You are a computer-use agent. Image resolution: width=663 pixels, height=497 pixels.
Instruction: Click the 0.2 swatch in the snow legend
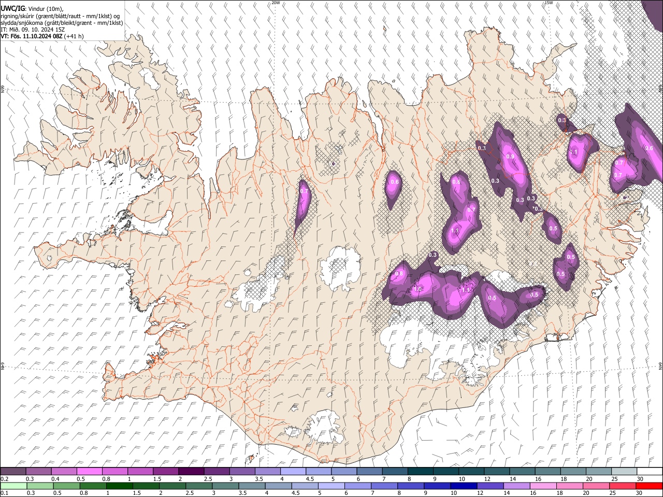pyautogui.click(x=13, y=472)
